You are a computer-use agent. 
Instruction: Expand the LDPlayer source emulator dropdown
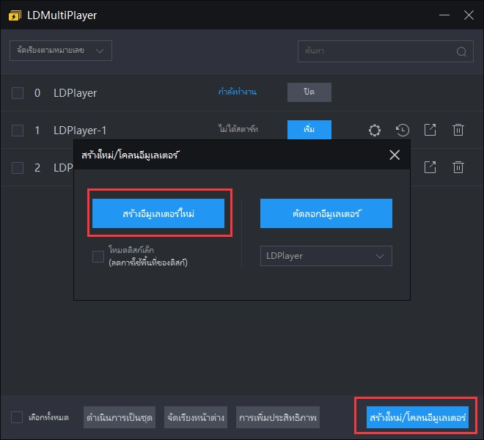point(326,256)
